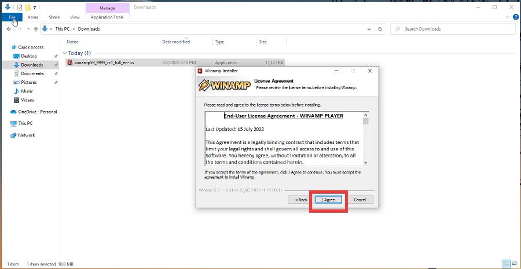Switch to Details view layout
Viewport: 521px width, 269px height.
click(x=507, y=264)
